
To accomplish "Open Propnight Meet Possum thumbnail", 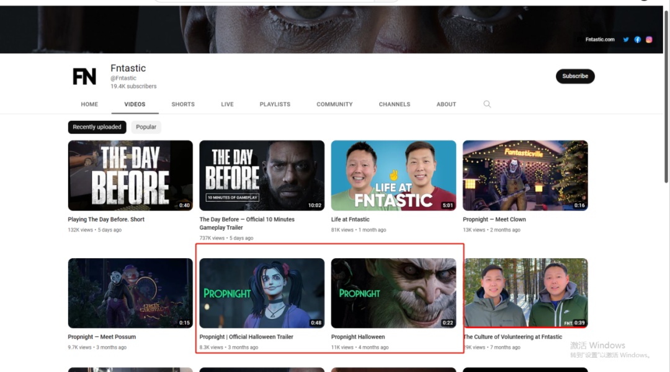I will coord(130,293).
